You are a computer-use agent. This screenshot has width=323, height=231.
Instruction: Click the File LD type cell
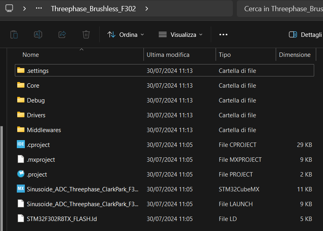(228, 219)
